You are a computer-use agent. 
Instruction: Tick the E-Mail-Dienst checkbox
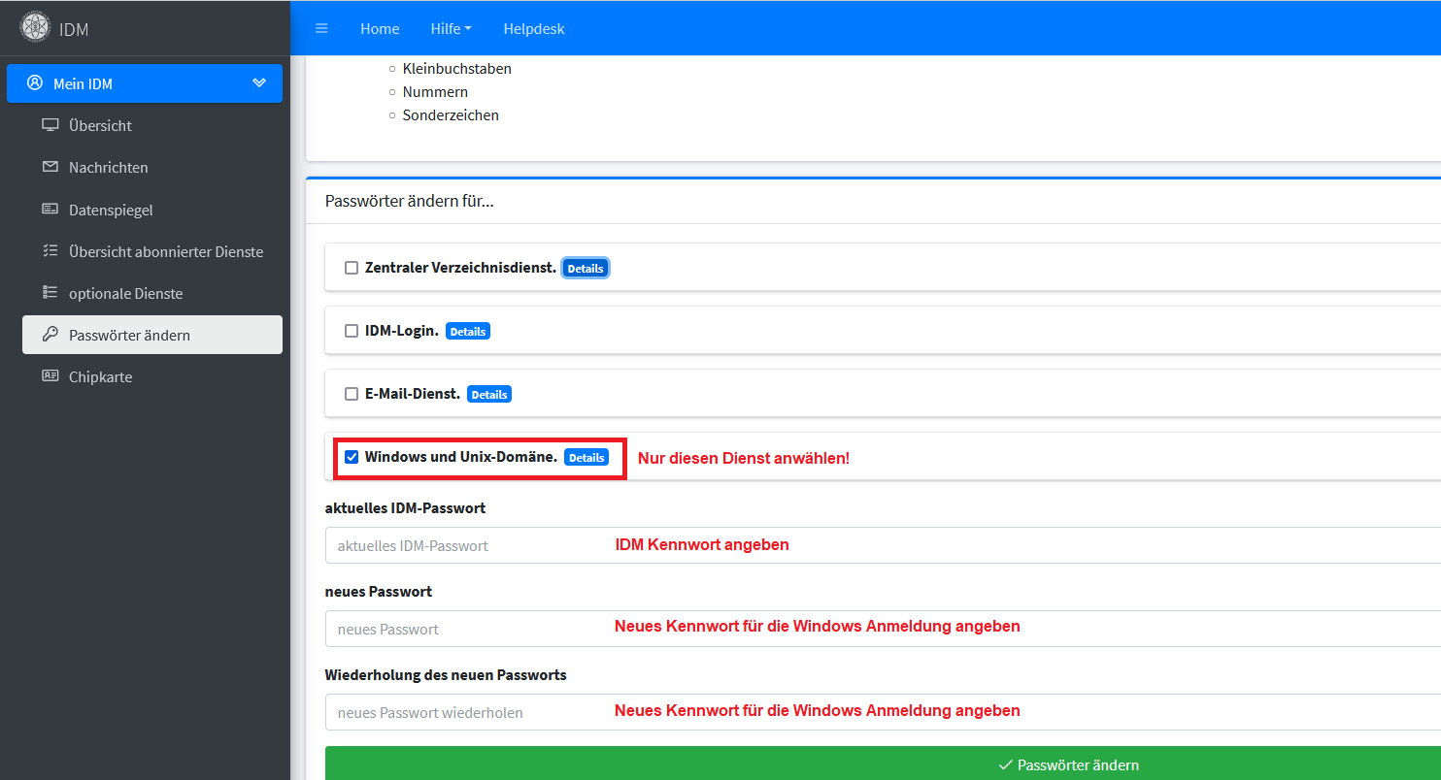point(352,394)
